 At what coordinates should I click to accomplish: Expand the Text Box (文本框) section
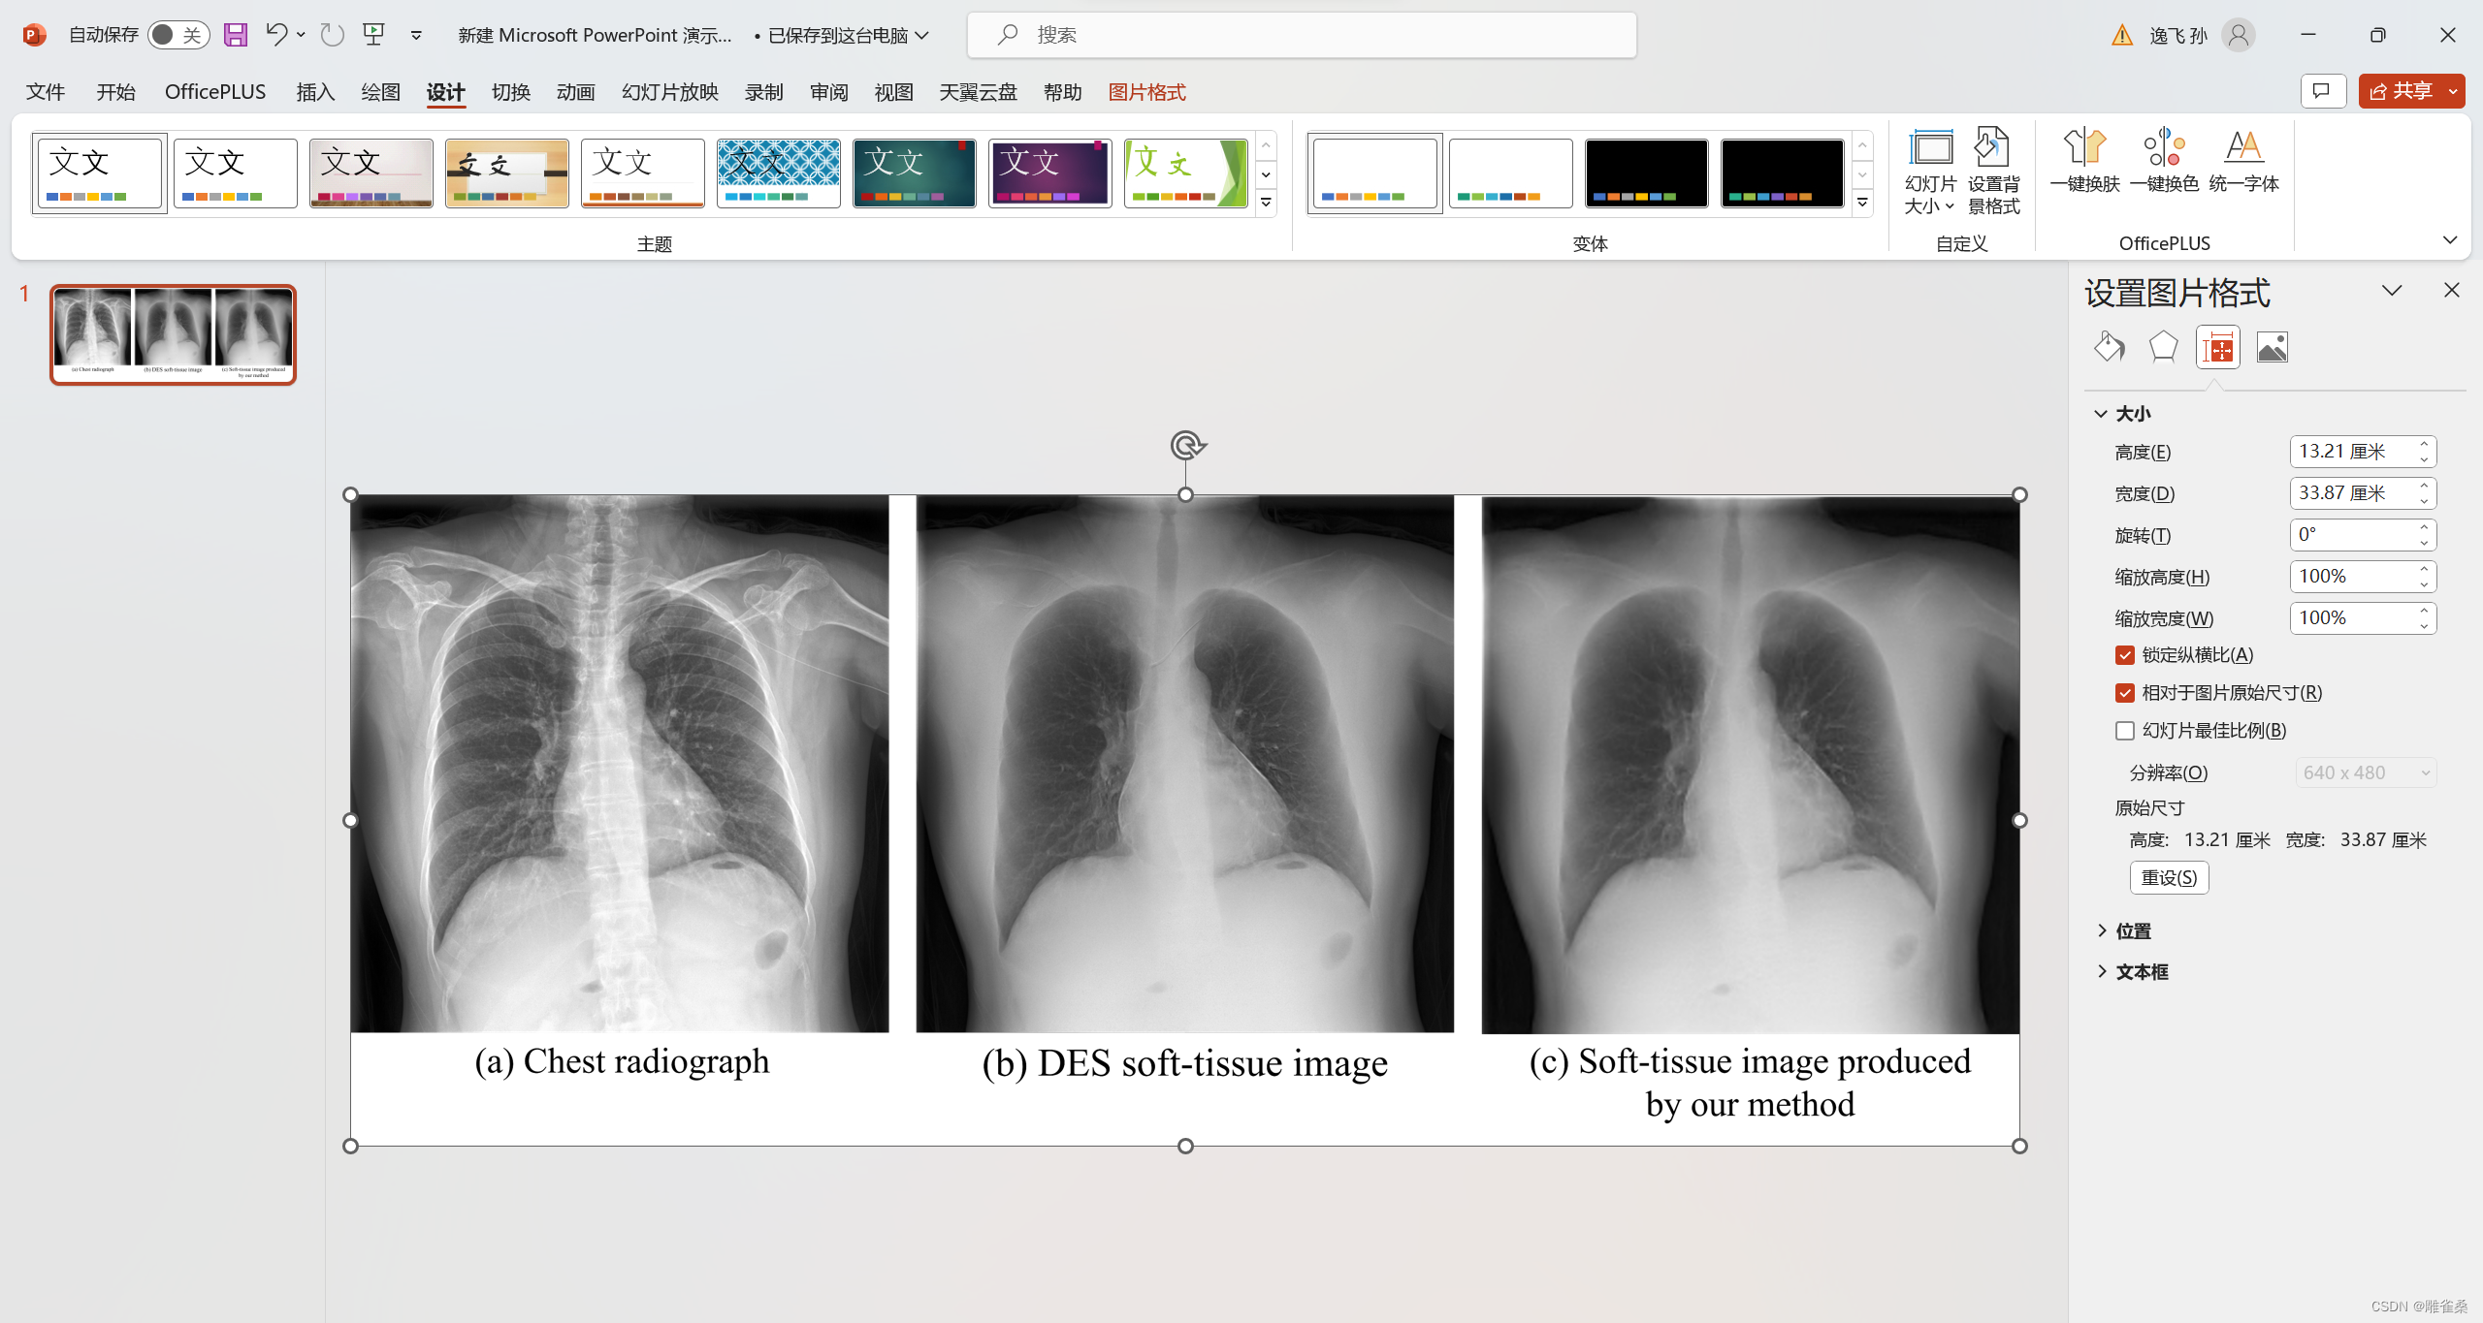[x=2141, y=971]
